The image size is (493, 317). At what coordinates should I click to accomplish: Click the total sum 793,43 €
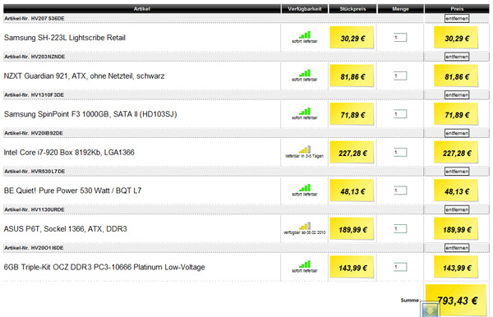coord(457,301)
